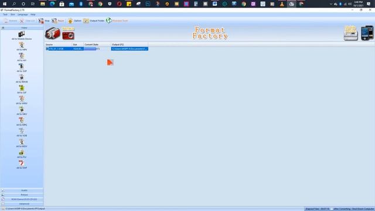
Task: Open the Language menu
Action: point(22,15)
